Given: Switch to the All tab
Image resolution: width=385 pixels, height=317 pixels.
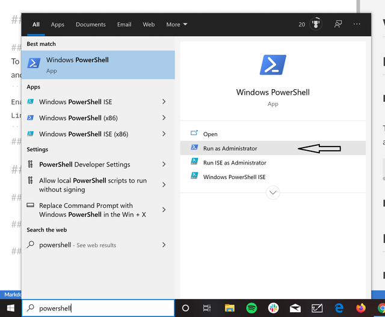Looking at the screenshot, I should coord(36,24).
